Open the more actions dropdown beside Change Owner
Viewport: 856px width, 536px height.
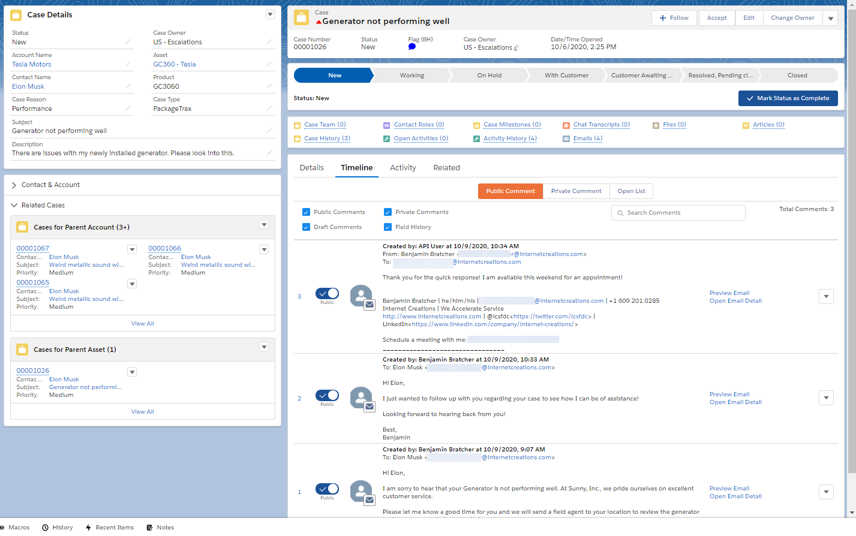(x=831, y=19)
